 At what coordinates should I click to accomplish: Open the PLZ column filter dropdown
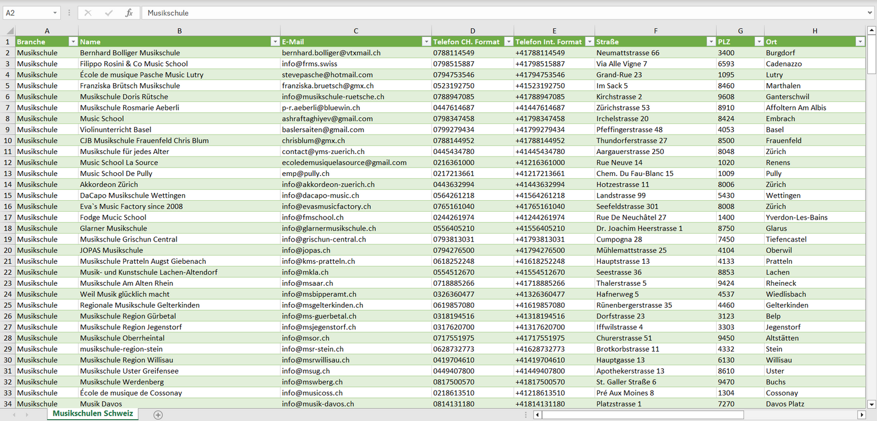pyautogui.click(x=759, y=42)
